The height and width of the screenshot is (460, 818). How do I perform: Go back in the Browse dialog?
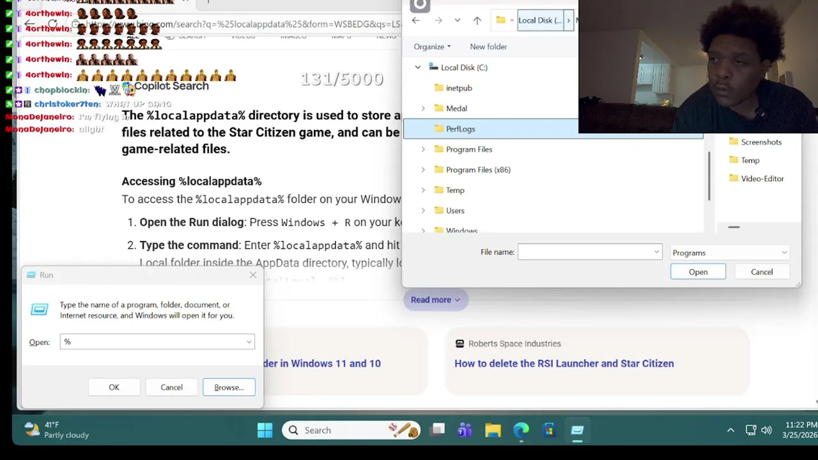click(415, 20)
